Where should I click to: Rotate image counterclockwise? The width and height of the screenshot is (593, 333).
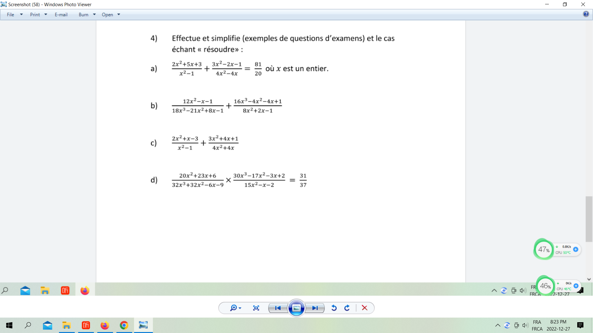click(334, 308)
